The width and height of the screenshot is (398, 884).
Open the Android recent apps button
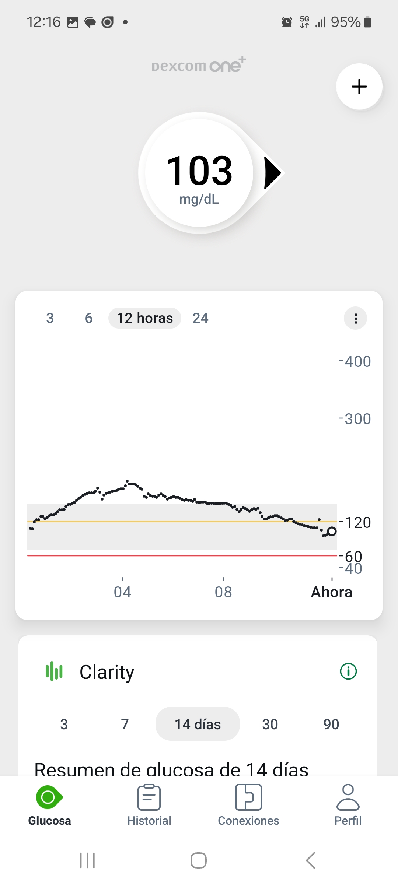(87, 860)
